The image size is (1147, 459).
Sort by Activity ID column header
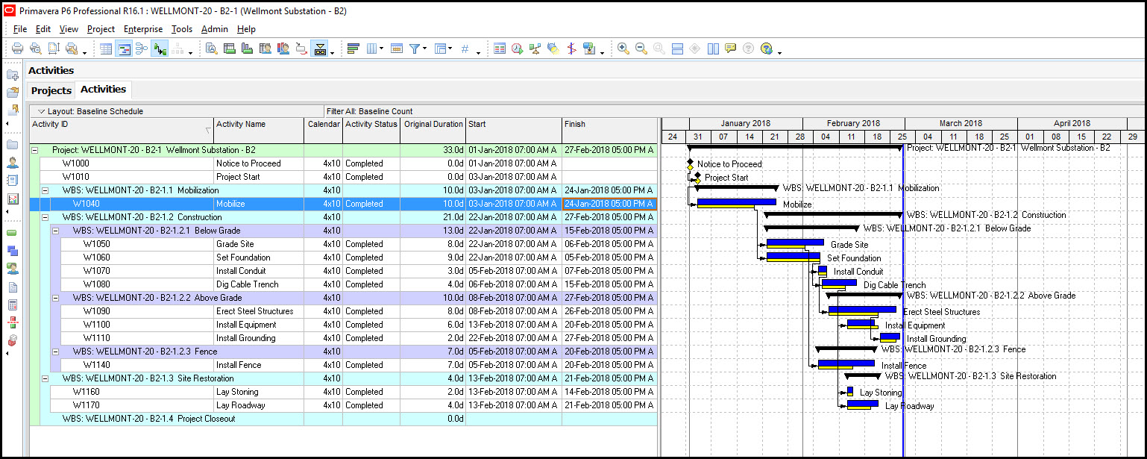click(x=122, y=130)
